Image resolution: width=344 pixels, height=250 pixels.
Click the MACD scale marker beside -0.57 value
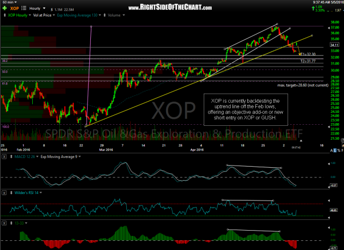coord(328,187)
